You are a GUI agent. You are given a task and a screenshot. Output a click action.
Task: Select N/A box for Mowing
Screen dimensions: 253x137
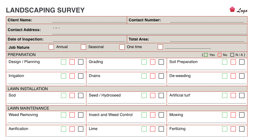242,115
